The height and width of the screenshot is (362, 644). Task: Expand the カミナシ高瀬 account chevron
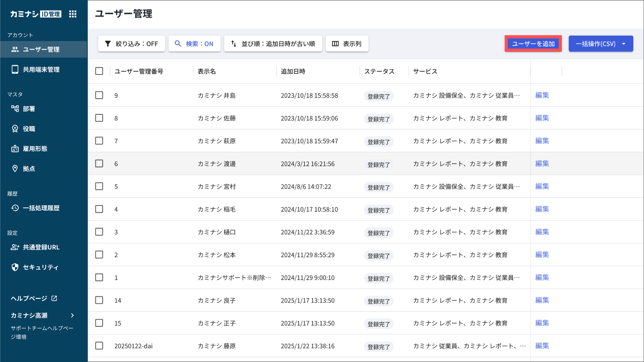point(73,315)
